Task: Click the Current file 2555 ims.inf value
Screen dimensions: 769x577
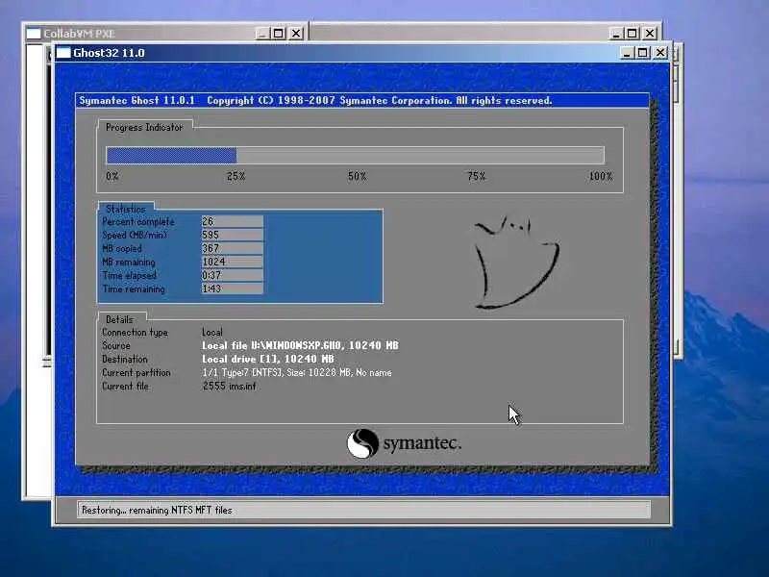Action: [229, 387]
